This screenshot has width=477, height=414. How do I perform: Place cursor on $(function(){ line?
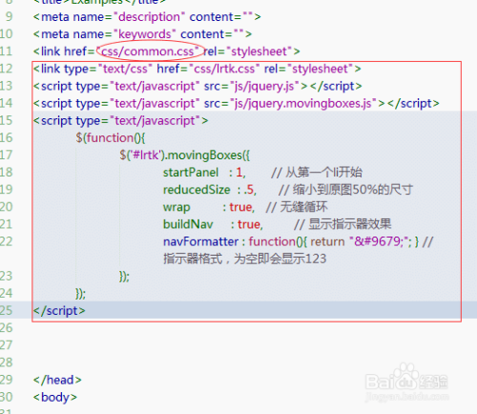tap(111, 138)
